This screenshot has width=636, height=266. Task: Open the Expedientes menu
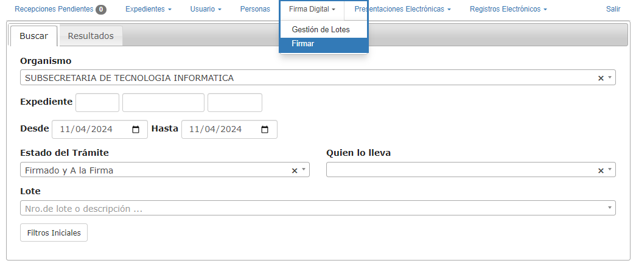(x=149, y=10)
